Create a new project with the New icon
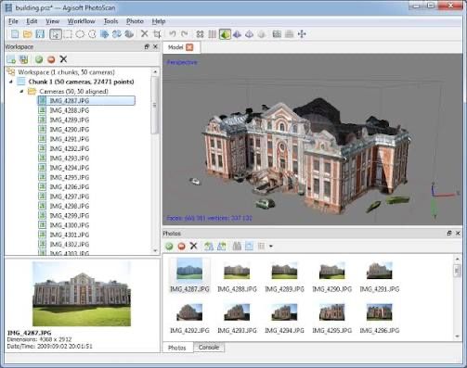This screenshot has height=368, width=467. click(15, 34)
